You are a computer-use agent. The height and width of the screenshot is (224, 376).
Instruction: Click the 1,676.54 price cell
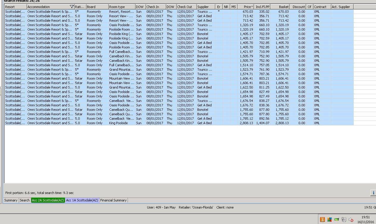click(x=246, y=101)
